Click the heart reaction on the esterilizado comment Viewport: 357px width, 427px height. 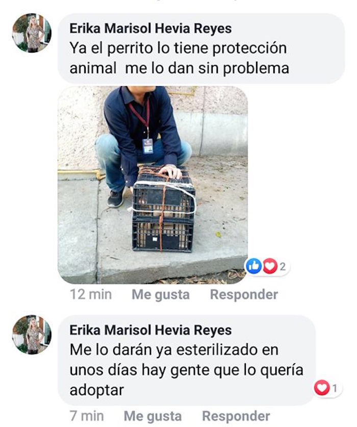coord(322,388)
